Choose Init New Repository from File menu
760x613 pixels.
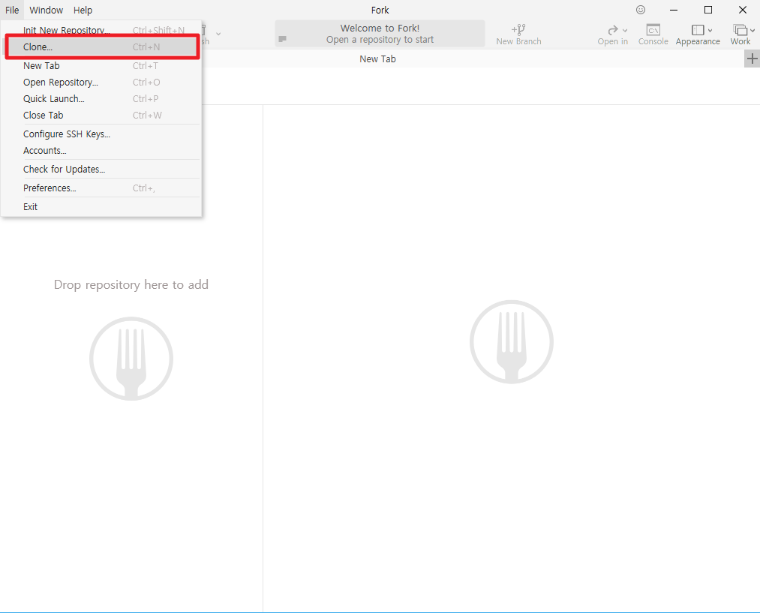point(101,30)
